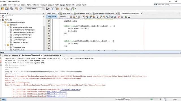Collapse the Controller package node
The image size is (181, 101).
pos(5,25)
